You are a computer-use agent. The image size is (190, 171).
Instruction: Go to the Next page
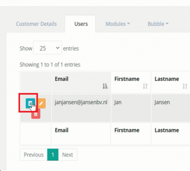[x=68, y=155]
